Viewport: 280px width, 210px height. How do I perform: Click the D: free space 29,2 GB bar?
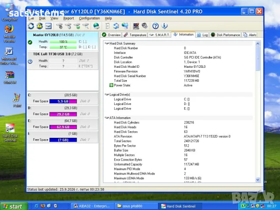click(63, 114)
